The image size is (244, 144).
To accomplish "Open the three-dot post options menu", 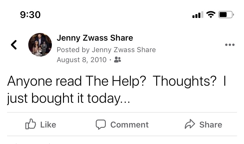I will pyautogui.click(x=230, y=45).
